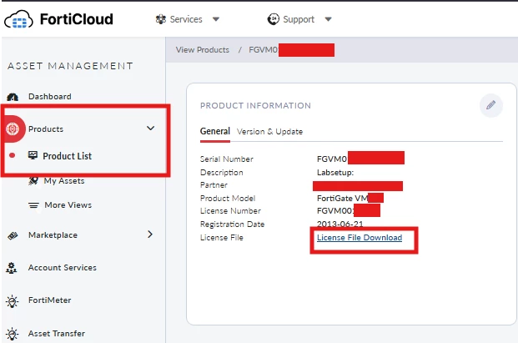The height and width of the screenshot is (343, 518).
Task: Click the Description label
Action: (x=222, y=173)
